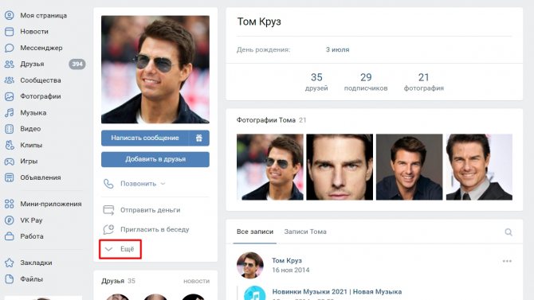Screen dimensions: 534x300
Task: Open the Мессенджер chat icon in sidebar
Action: click(x=10, y=48)
